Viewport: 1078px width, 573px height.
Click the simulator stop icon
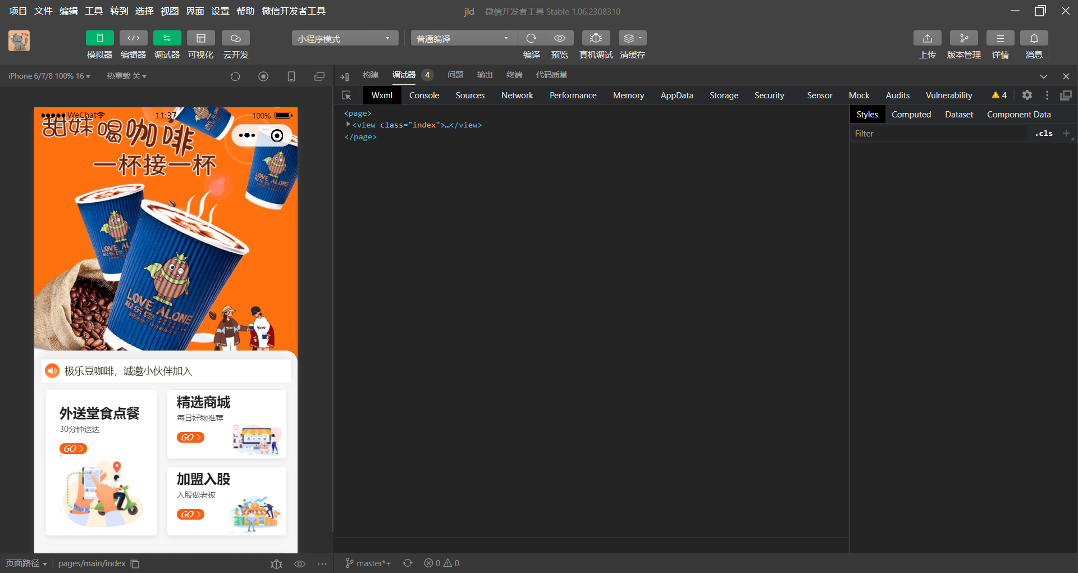[263, 76]
